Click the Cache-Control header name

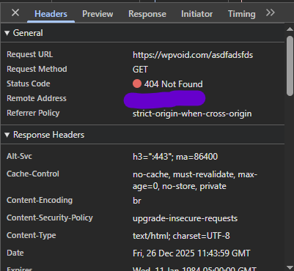coord(33,174)
